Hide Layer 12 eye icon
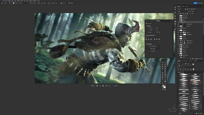Viewport: 204px width, 115px height. (178, 37)
